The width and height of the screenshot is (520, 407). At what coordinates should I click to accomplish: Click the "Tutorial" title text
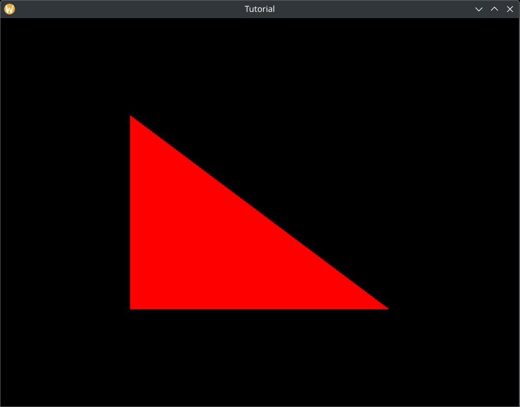tap(260, 9)
